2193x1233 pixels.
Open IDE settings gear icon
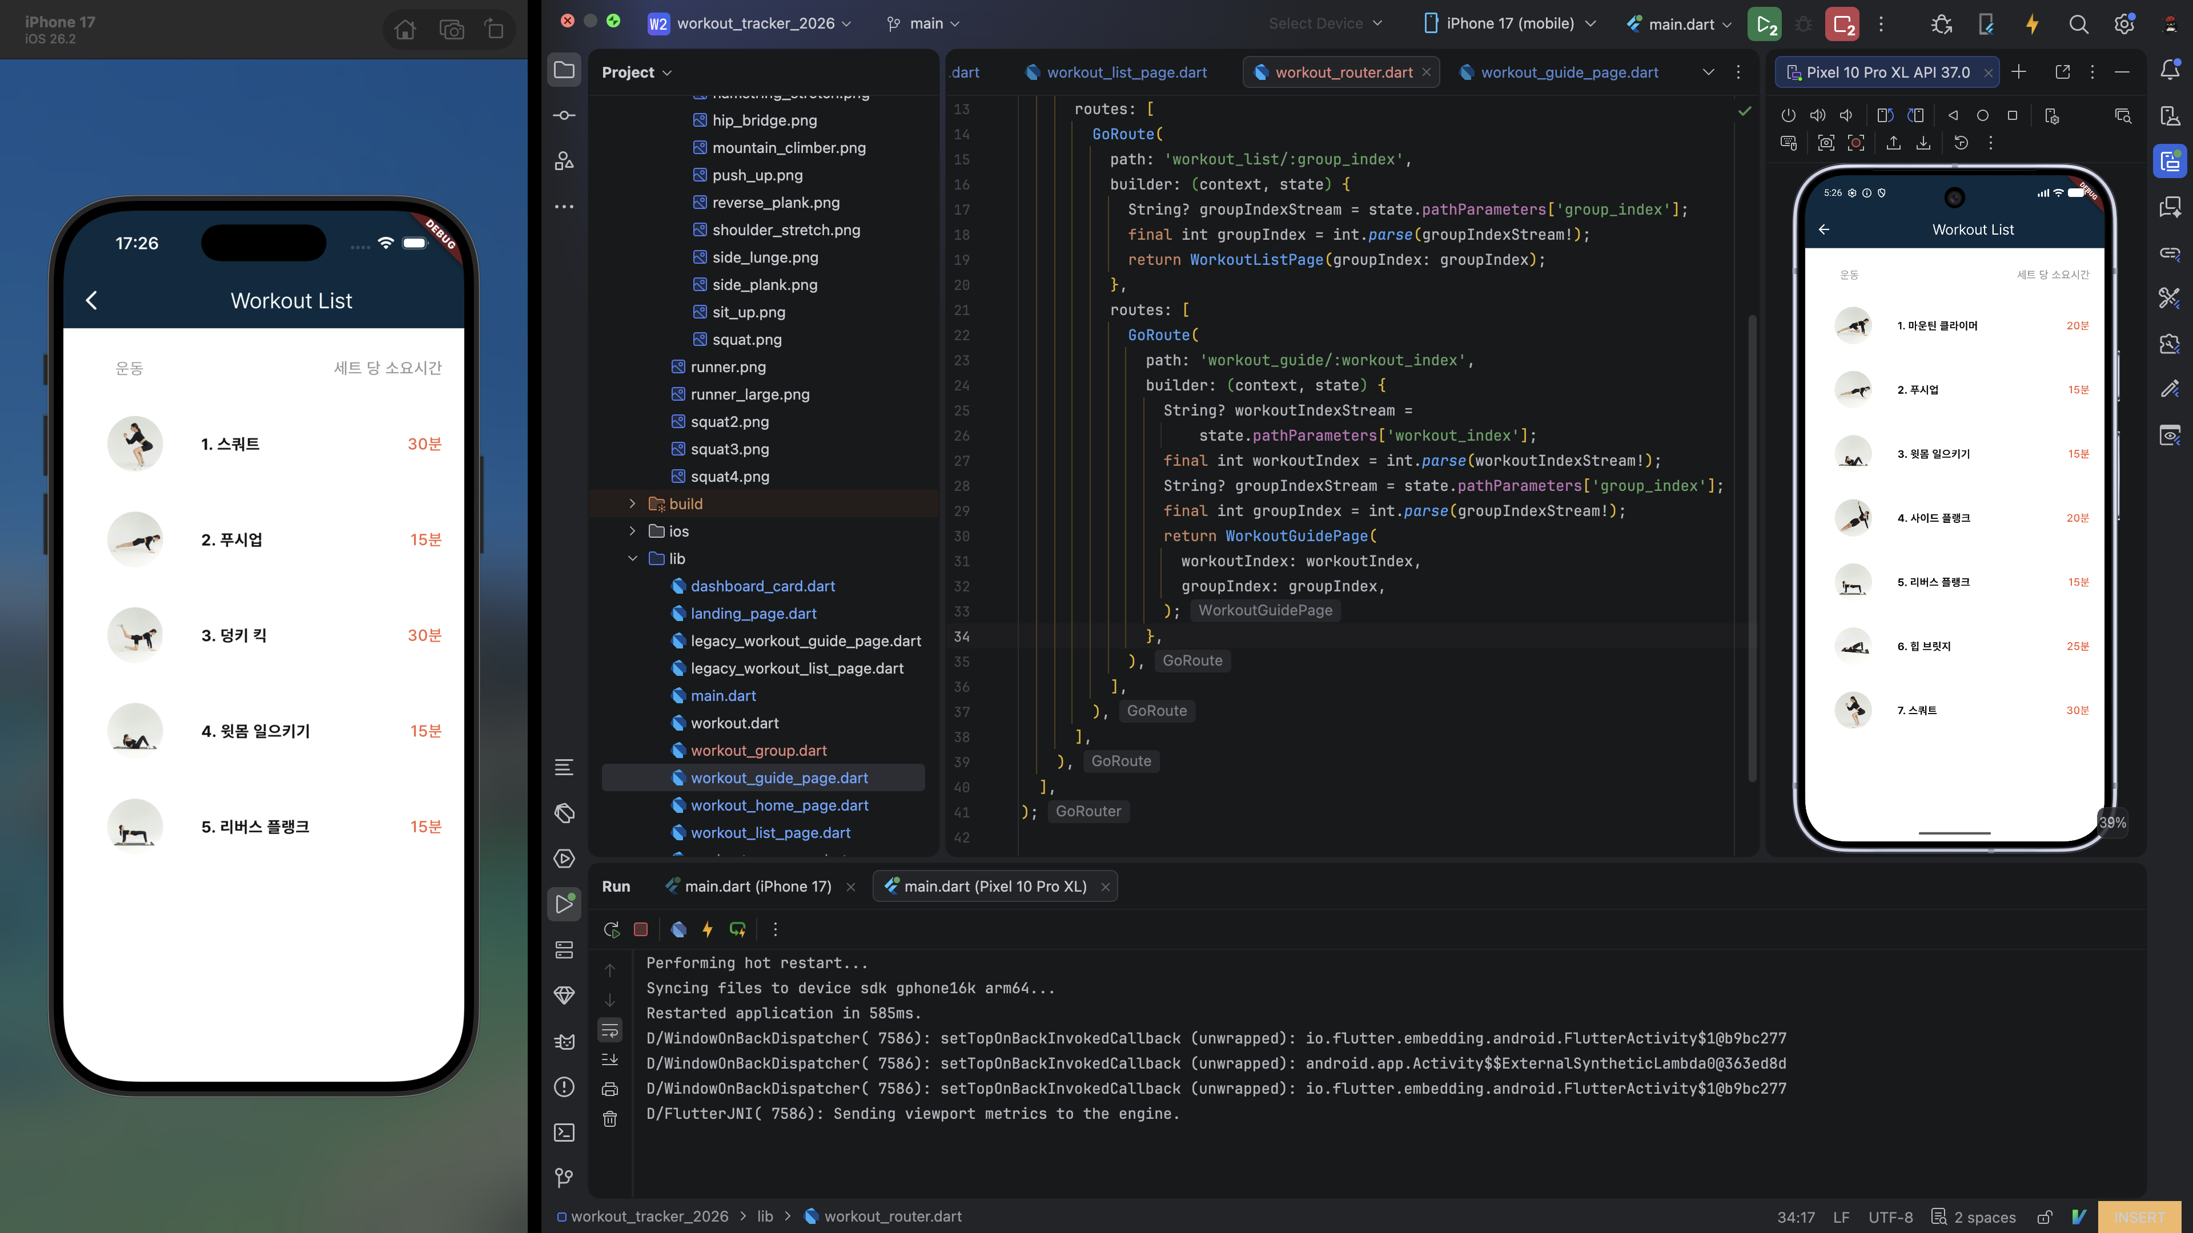click(x=2123, y=24)
